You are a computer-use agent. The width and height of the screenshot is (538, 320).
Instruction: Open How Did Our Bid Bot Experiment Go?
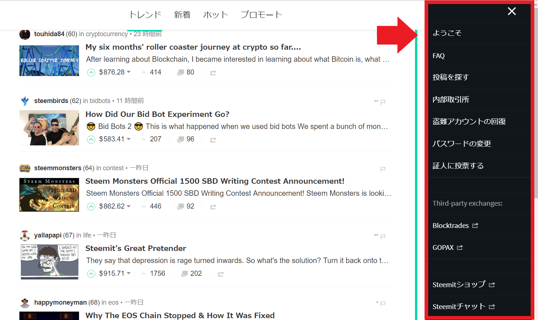pos(157,114)
